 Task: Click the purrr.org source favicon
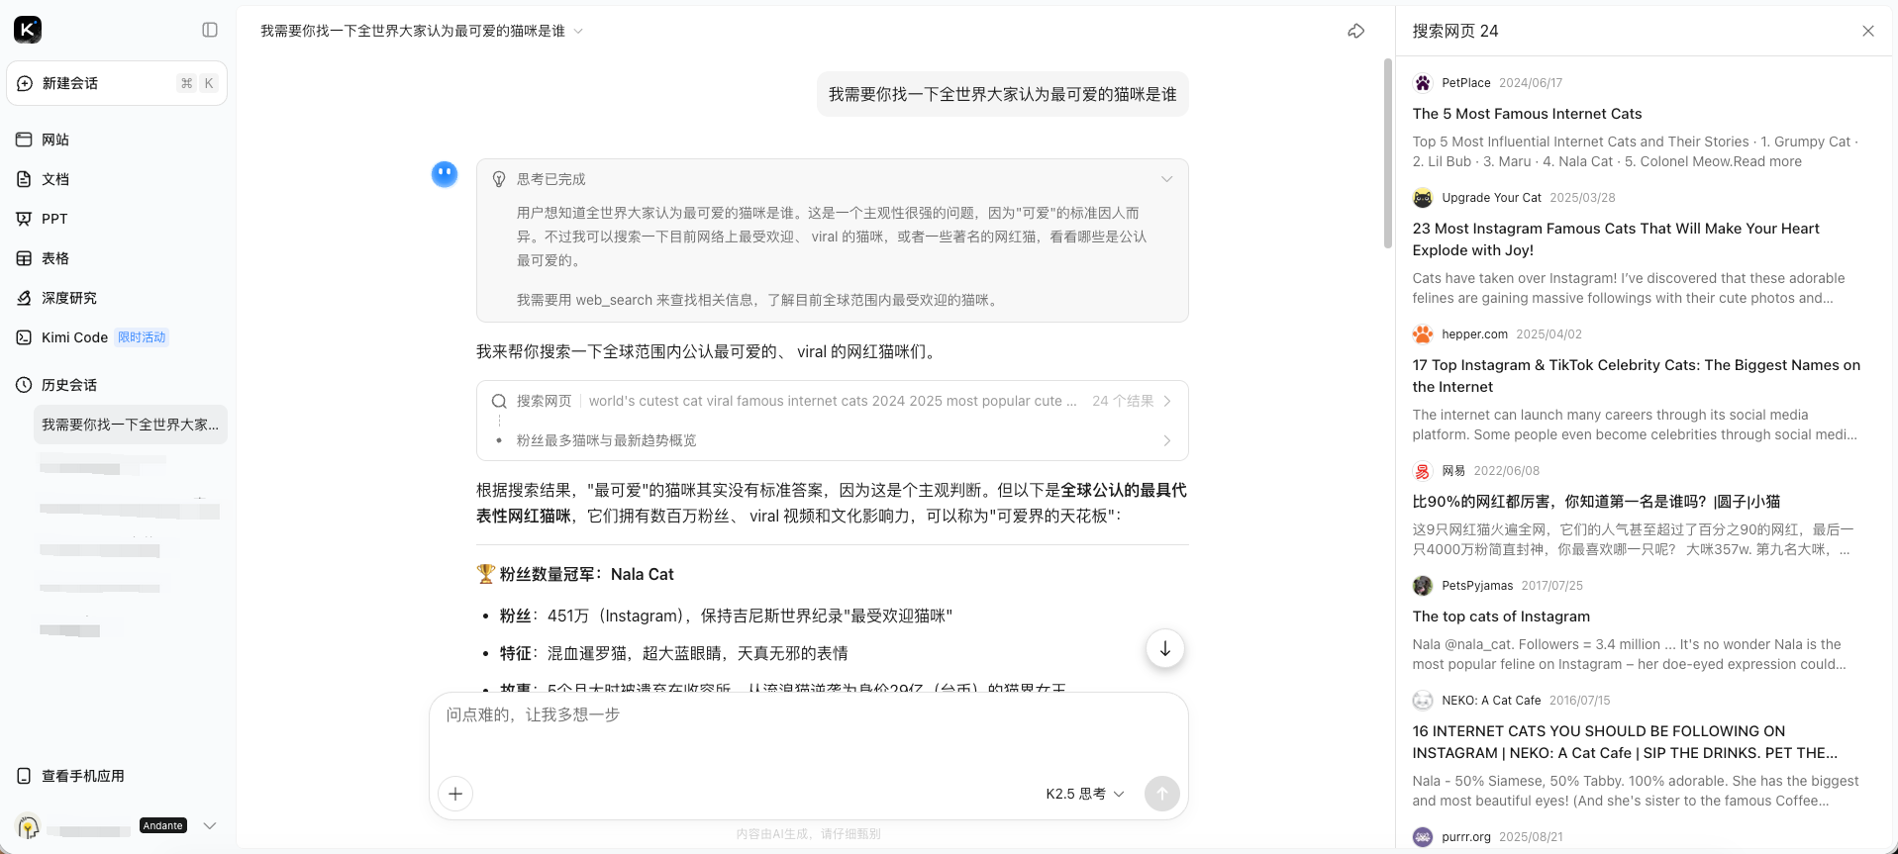click(1423, 837)
